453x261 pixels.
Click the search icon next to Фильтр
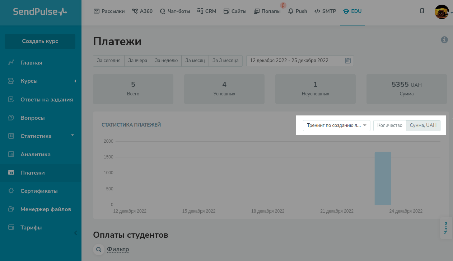click(x=98, y=249)
